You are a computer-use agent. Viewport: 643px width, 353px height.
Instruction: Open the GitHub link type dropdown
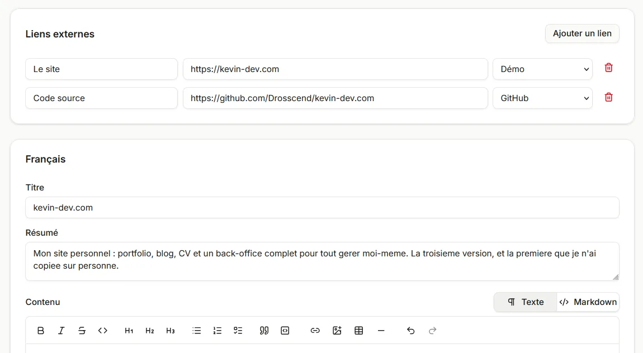[x=542, y=98]
